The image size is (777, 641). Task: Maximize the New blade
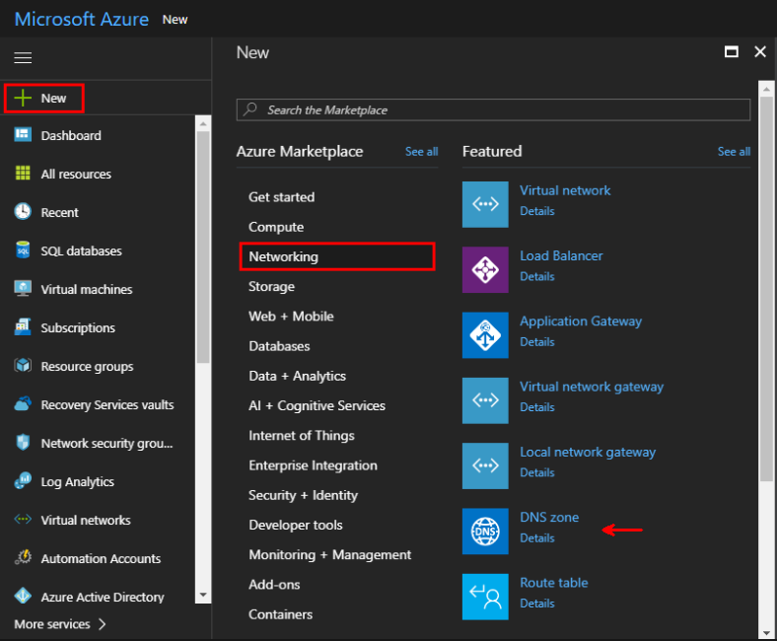[x=732, y=51]
